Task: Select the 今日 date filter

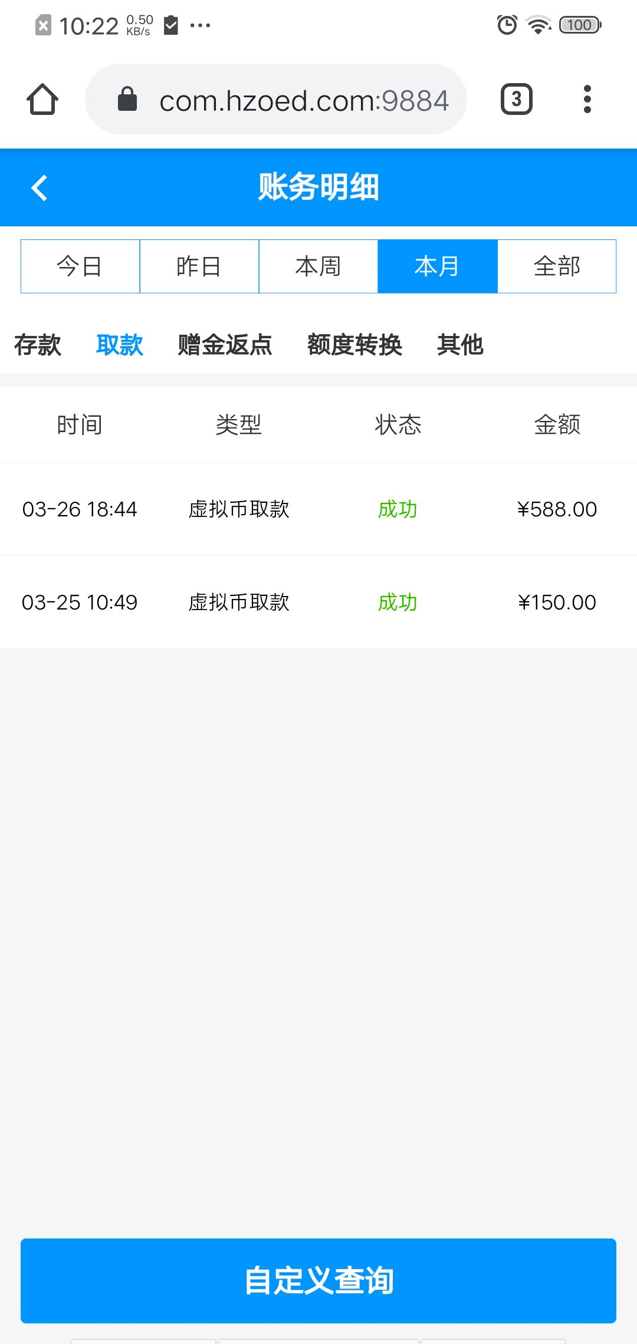Action: tap(80, 266)
